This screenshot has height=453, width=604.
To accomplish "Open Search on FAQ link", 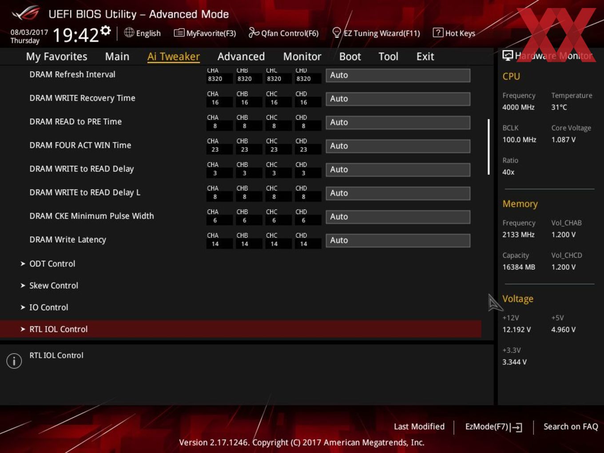I will (x=571, y=426).
